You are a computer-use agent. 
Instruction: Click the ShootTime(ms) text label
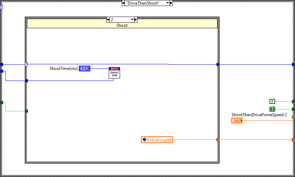click(64, 69)
